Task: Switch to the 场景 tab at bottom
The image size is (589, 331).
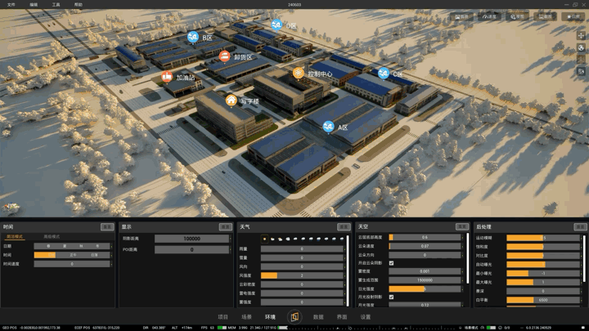Action: 246,317
